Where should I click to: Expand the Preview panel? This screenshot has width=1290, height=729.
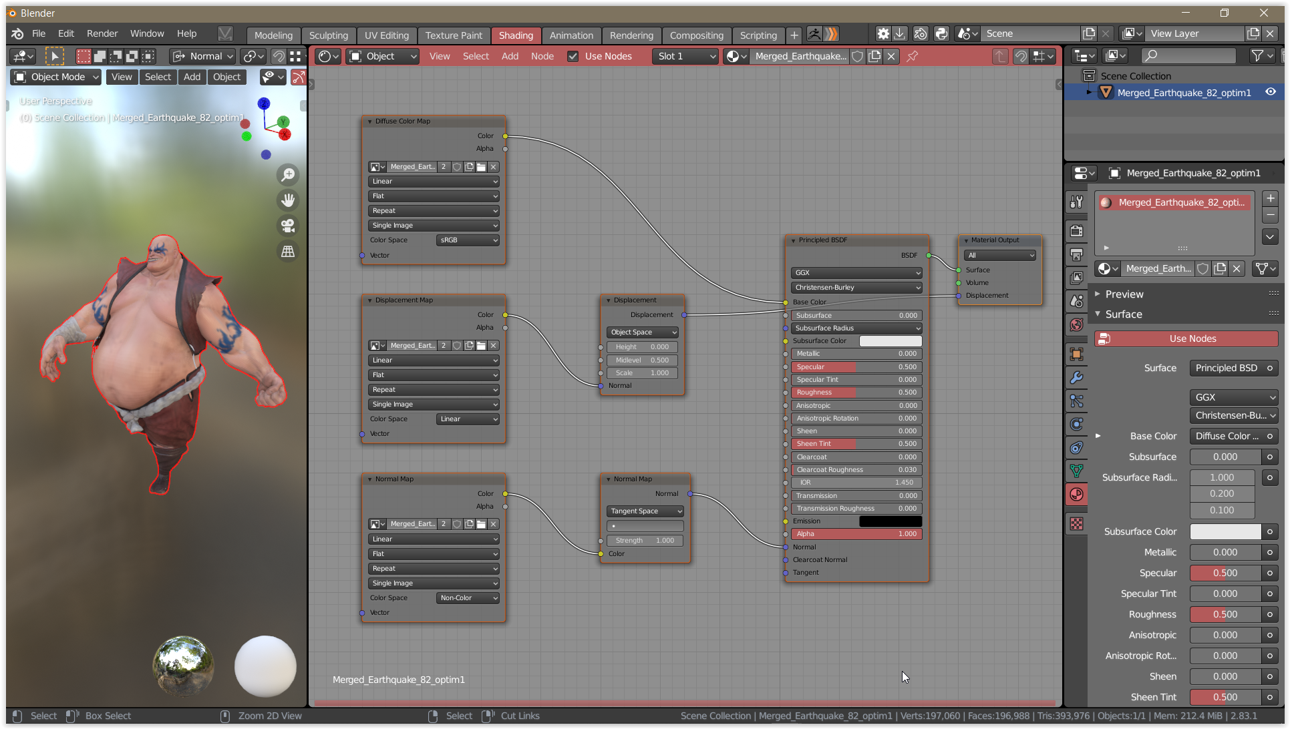pos(1124,294)
